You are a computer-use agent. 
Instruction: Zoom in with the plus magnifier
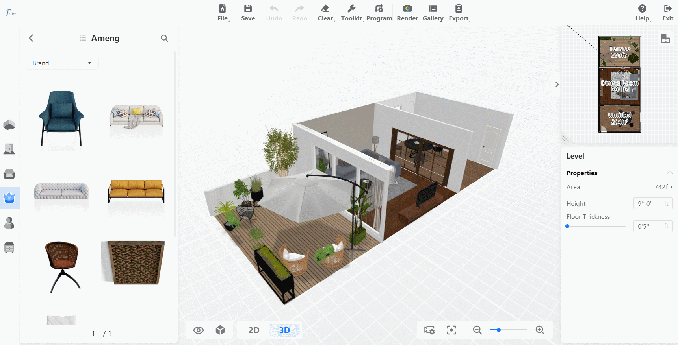pyautogui.click(x=540, y=330)
